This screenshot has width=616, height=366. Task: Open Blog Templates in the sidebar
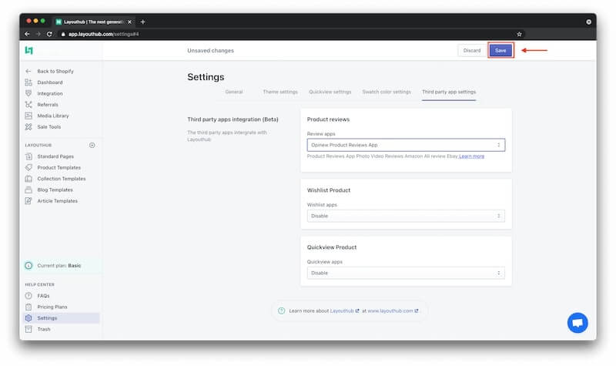[x=55, y=190]
